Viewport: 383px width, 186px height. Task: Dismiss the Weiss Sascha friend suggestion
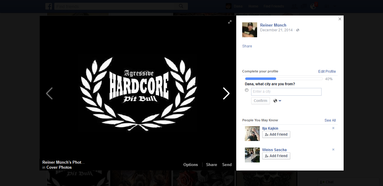333,150
